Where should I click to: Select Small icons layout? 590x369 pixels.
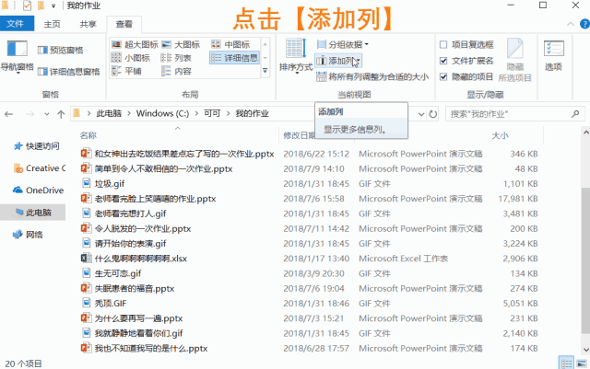coord(131,58)
